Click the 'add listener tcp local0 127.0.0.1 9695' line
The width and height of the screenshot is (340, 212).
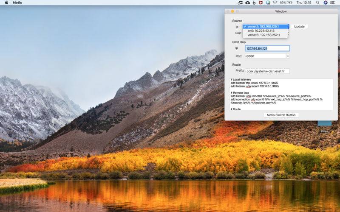pyautogui.click(x=254, y=83)
